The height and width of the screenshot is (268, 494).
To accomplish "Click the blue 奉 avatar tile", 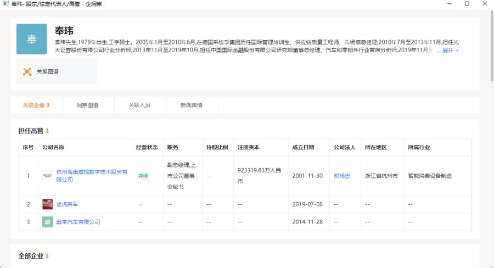I will 31,39.
